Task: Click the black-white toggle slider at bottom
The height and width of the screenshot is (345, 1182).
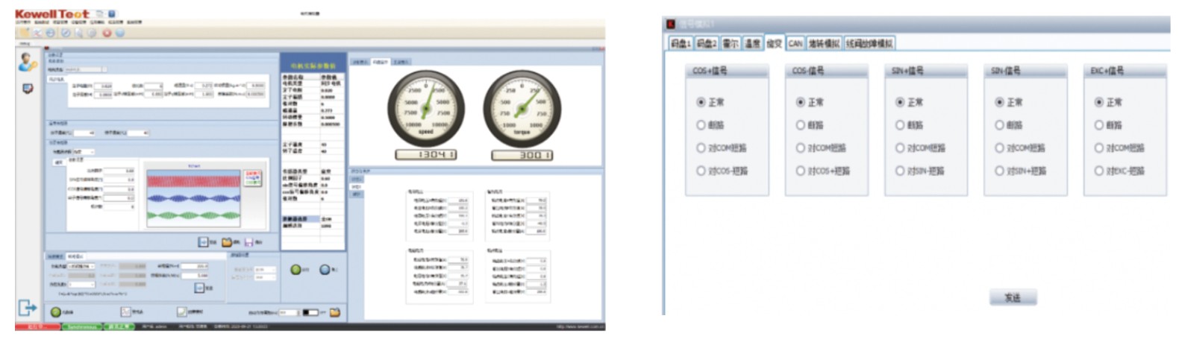Action: tap(310, 313)
